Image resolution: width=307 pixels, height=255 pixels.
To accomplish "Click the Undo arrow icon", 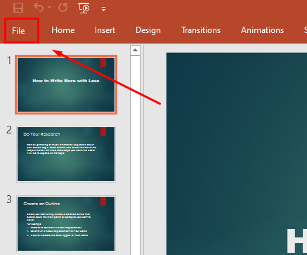I will (39, 7).
